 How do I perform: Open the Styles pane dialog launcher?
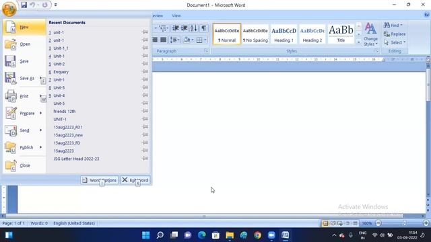click(x=377, y=51)
